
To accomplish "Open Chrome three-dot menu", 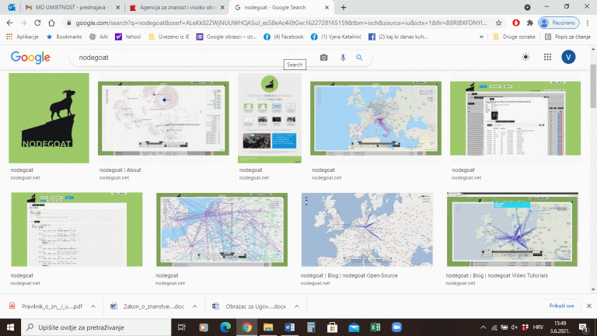I will click(588, 23).
